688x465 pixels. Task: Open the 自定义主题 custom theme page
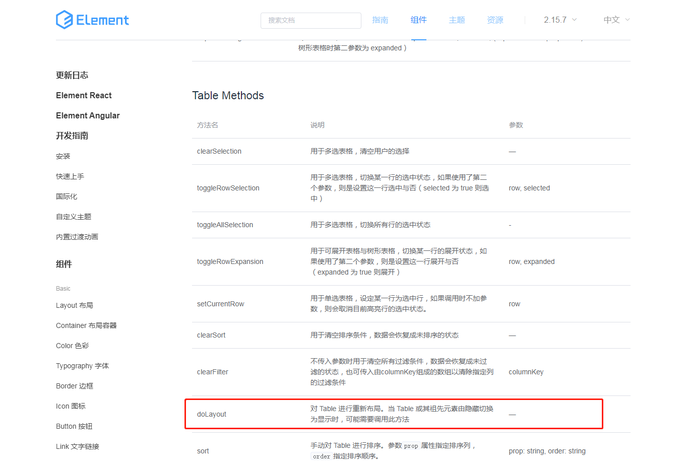pyautogui.click(x=75, y=216)
